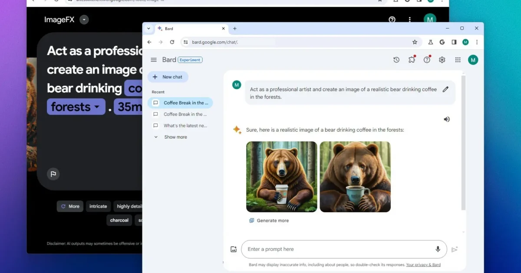Open ImageFX three-dot menu in back window
The width and height of the screenshot is (521, 273).
coord(409,19)
